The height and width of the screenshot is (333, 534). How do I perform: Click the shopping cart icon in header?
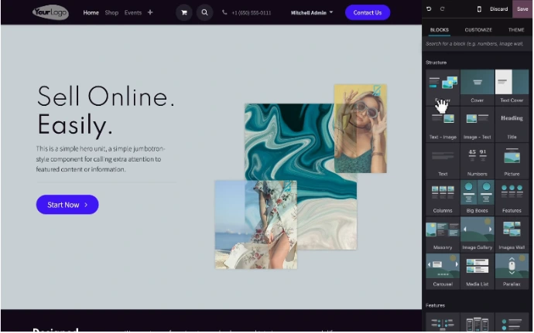[x=184, y=12]
